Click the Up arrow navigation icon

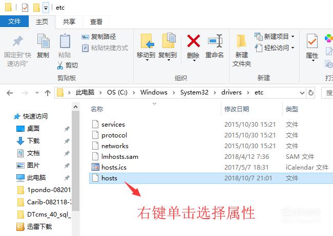pos(48,92)
